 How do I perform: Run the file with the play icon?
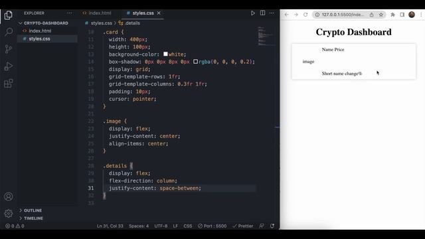tap(252, 13)
